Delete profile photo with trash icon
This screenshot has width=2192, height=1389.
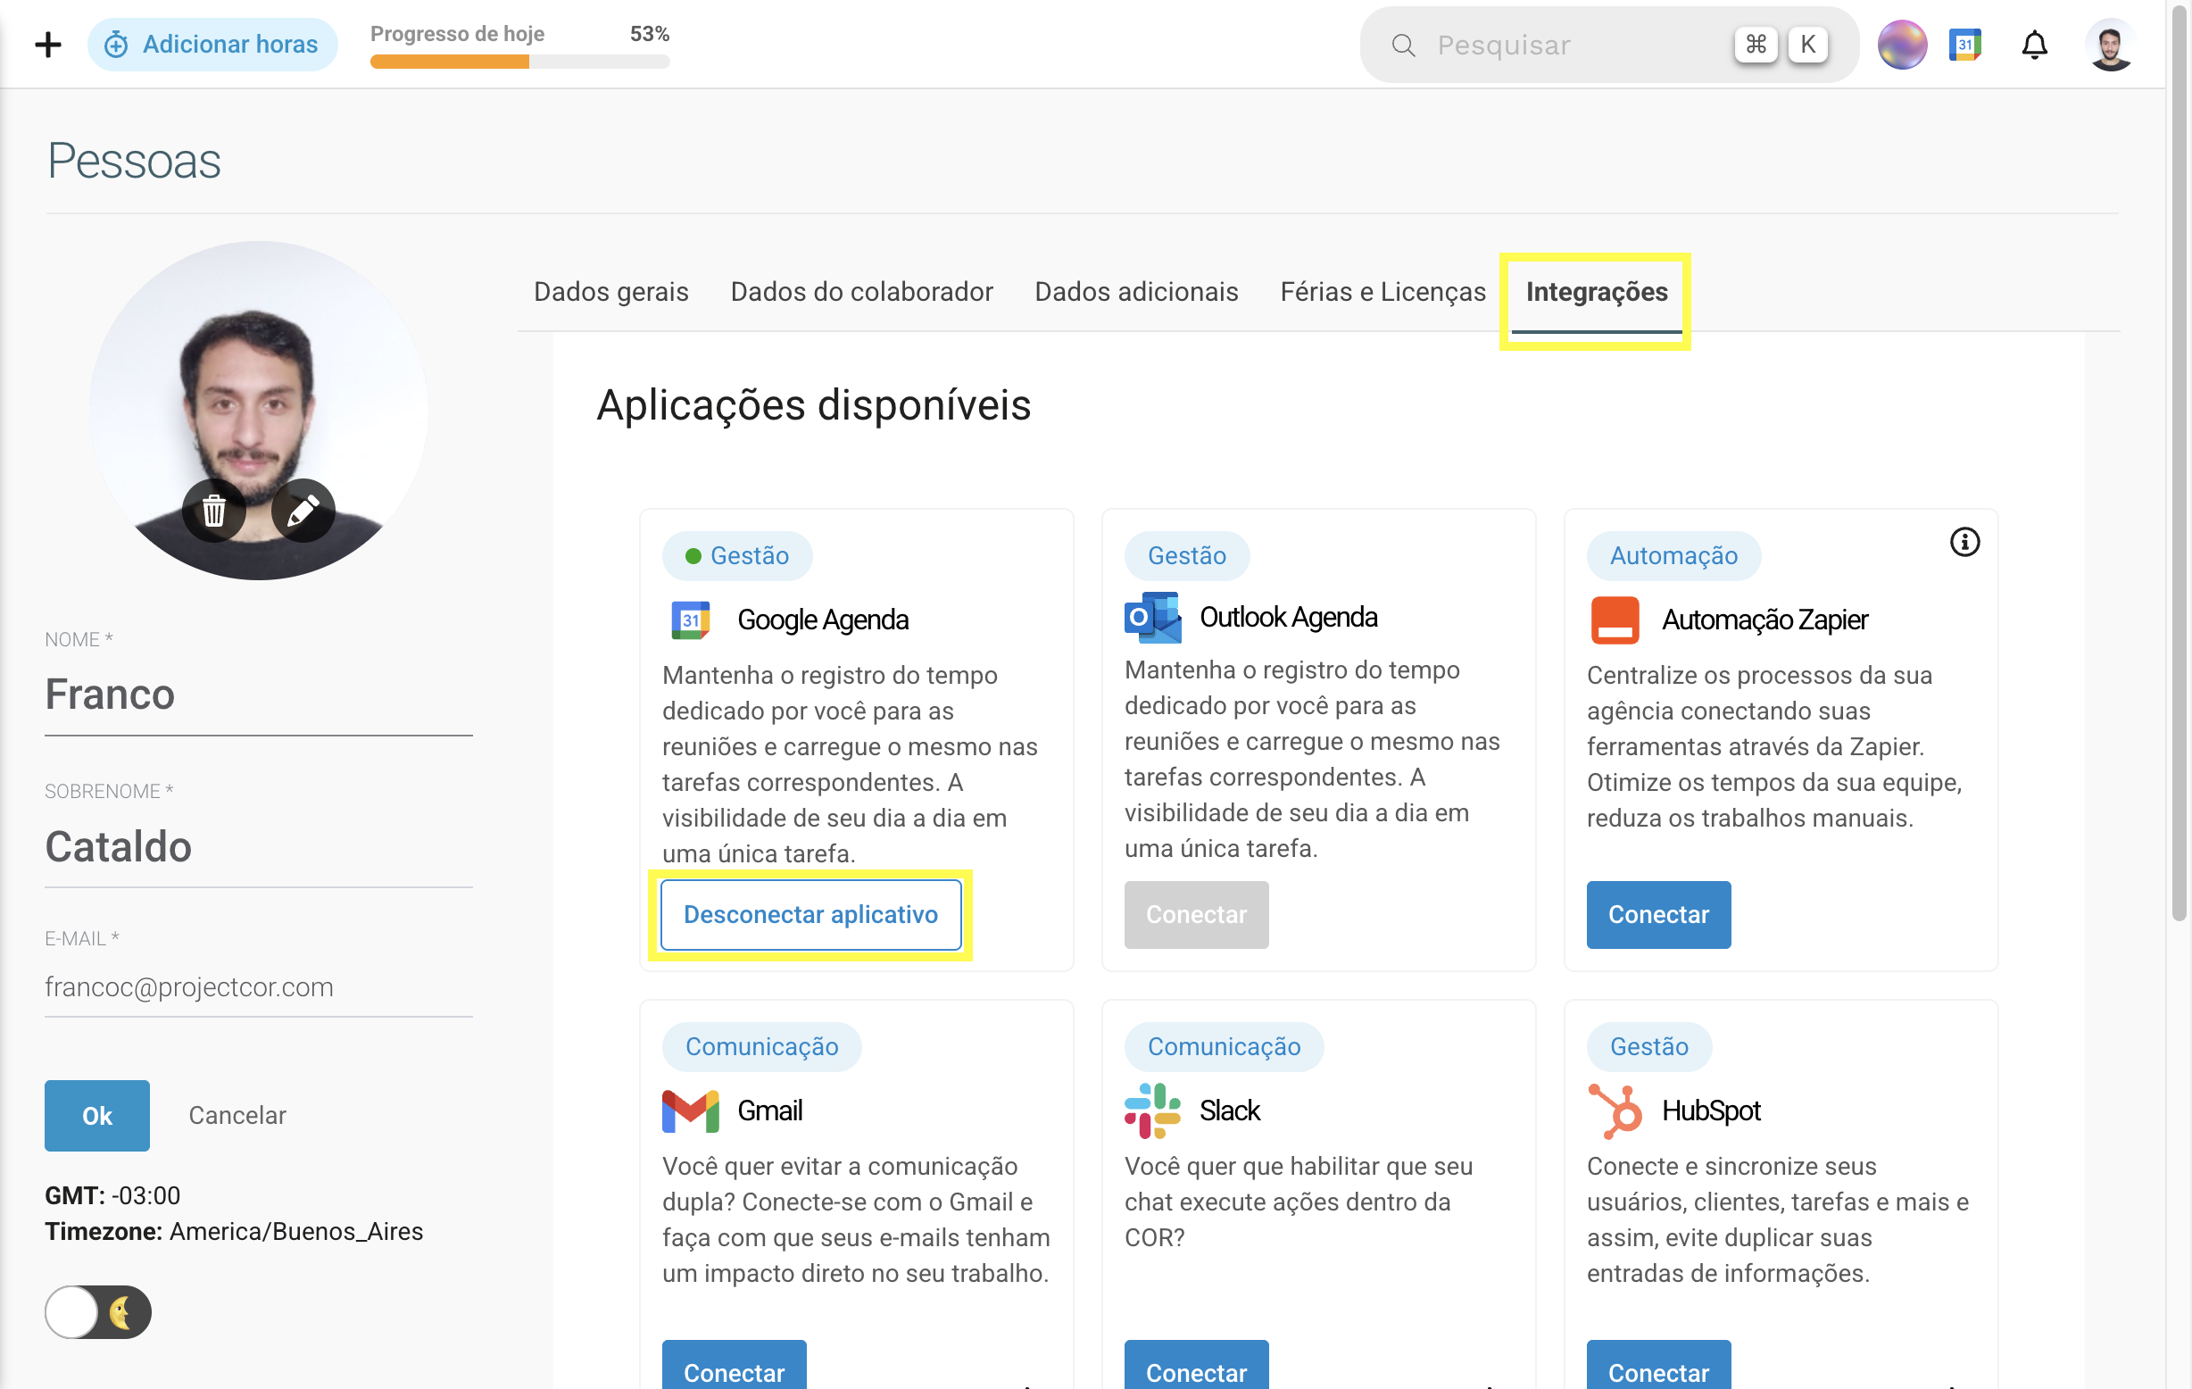pyautogui.click(x=213, y=510)
